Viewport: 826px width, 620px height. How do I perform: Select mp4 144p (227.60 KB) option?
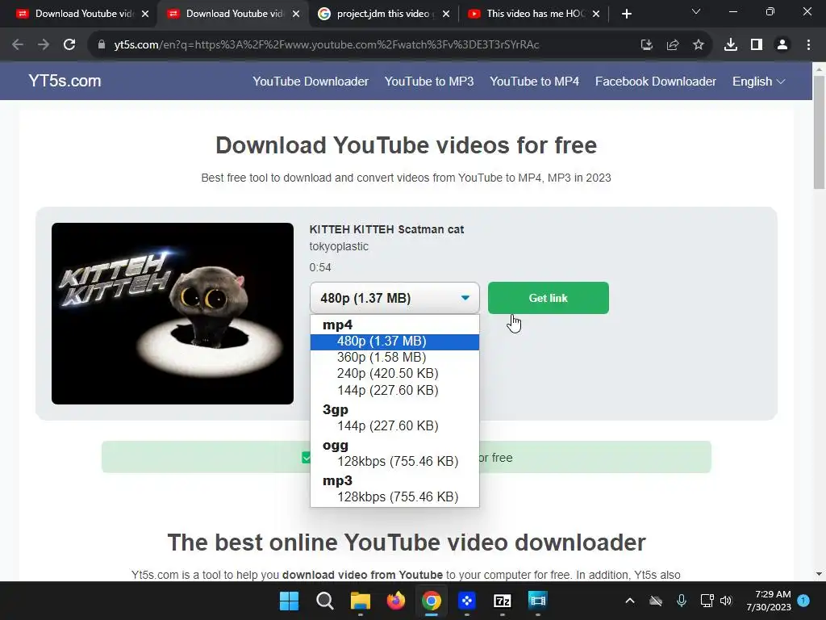394,390
